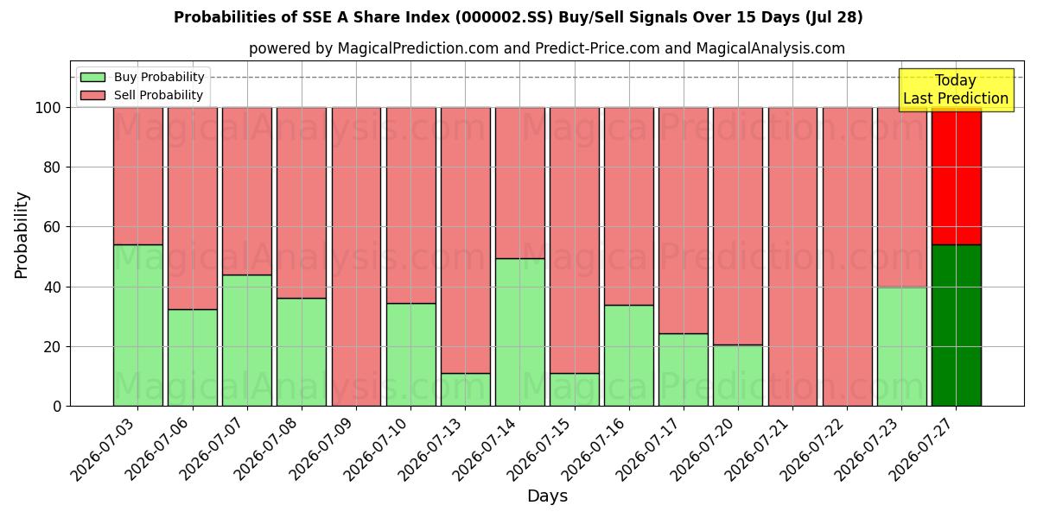
Task: Click the y-axis tick value 60
Action: (x=54, y=227)
